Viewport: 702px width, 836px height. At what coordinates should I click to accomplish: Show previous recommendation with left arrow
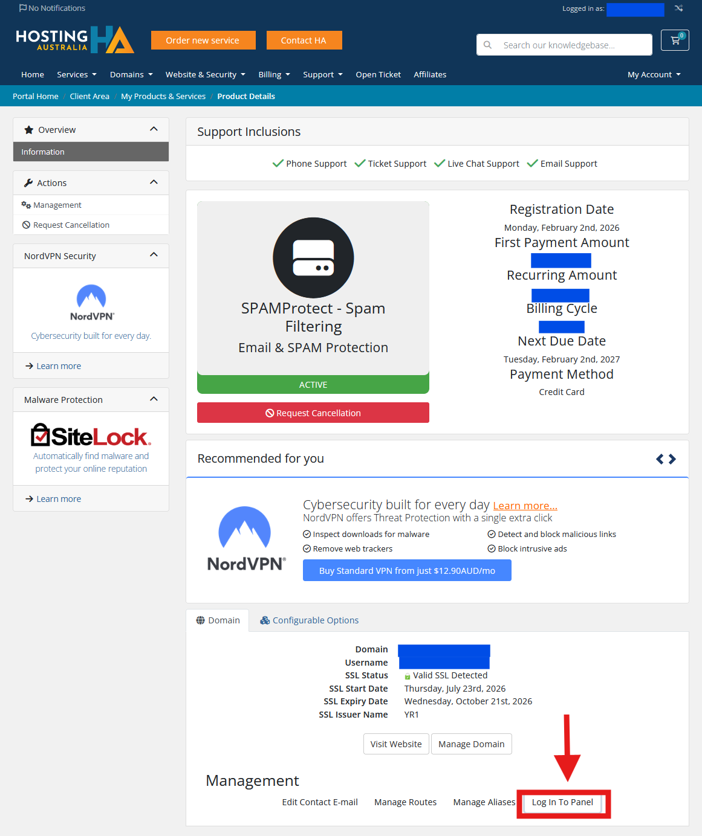pyautogui.click(x=660, y=459)
